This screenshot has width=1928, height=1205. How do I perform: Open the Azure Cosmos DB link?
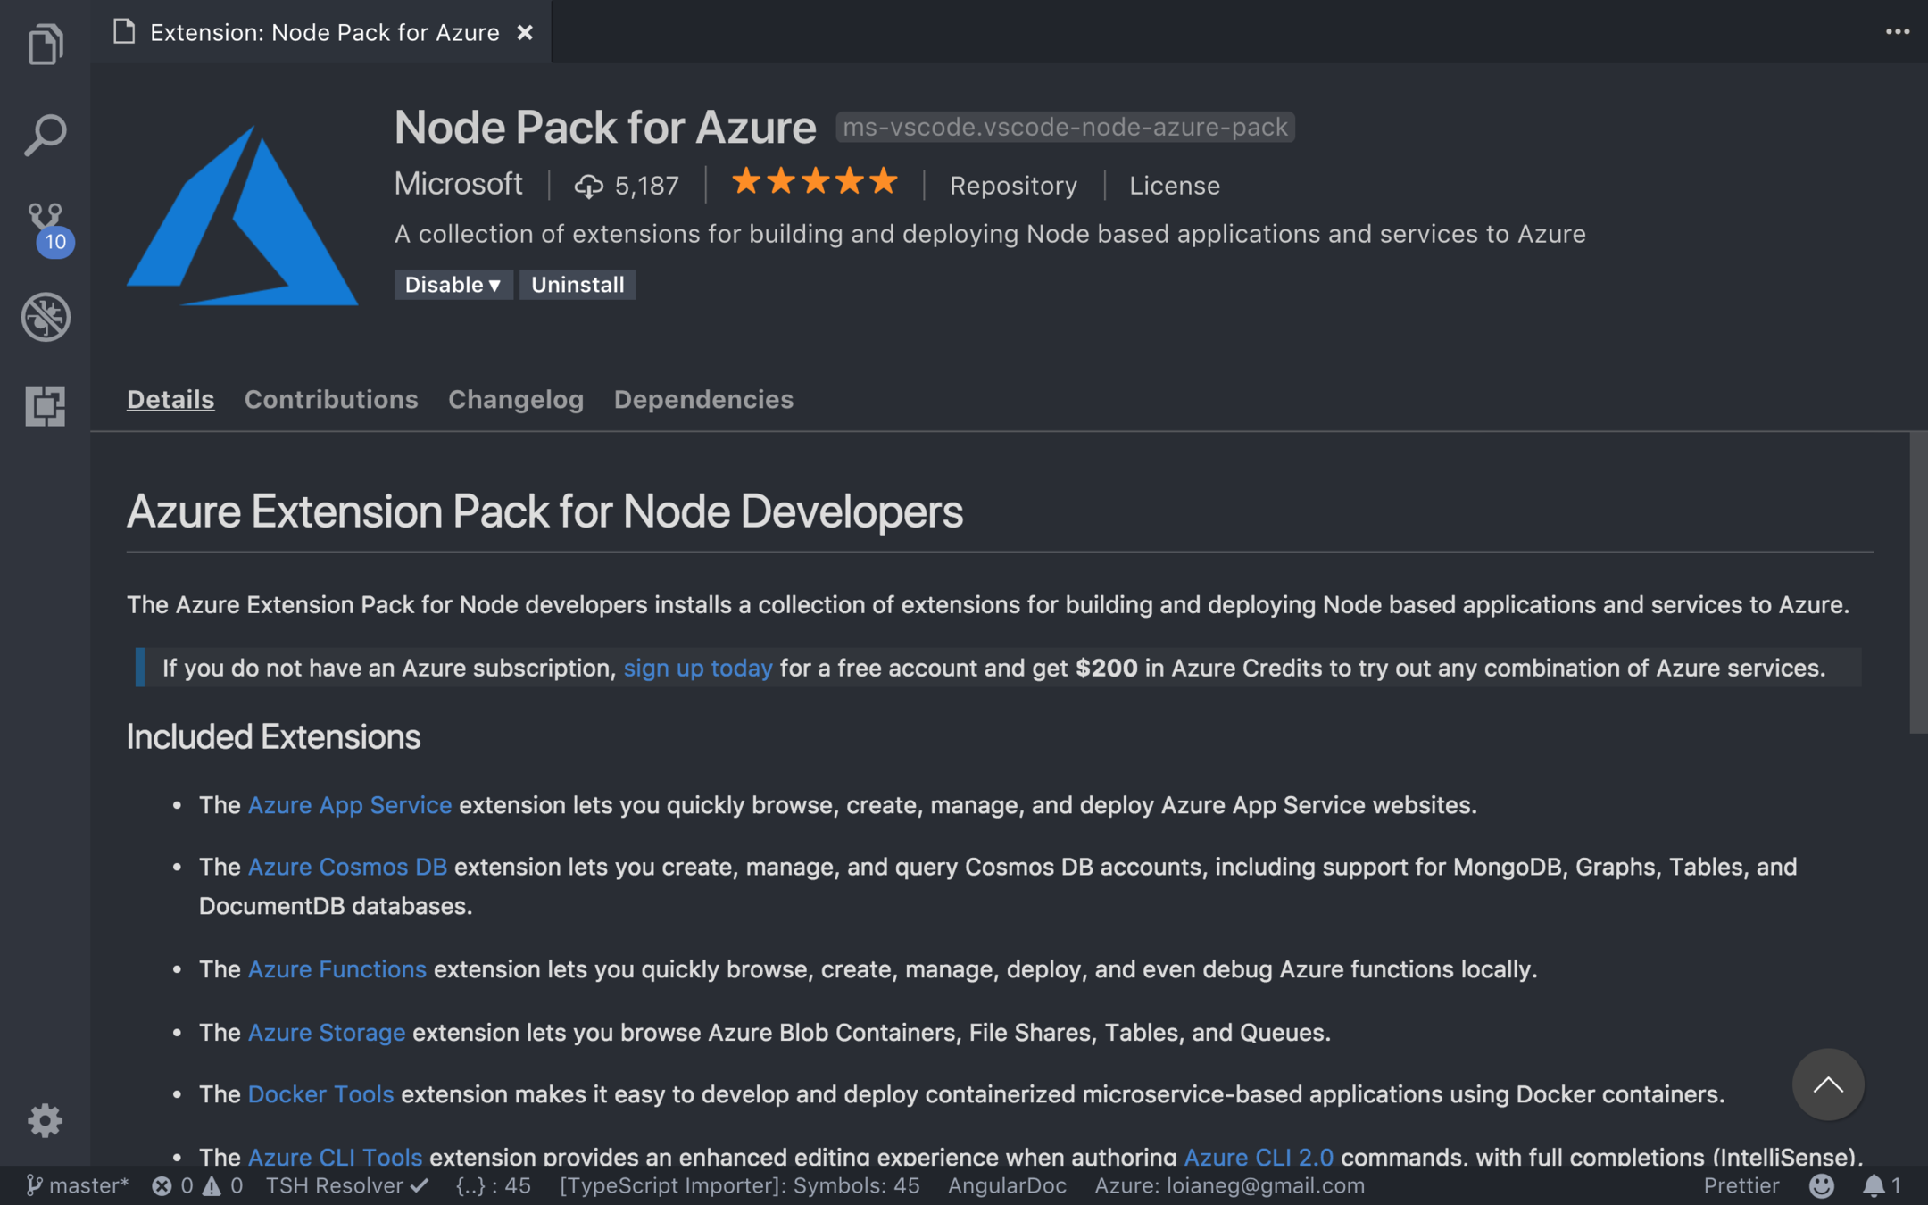coord(347,867)
